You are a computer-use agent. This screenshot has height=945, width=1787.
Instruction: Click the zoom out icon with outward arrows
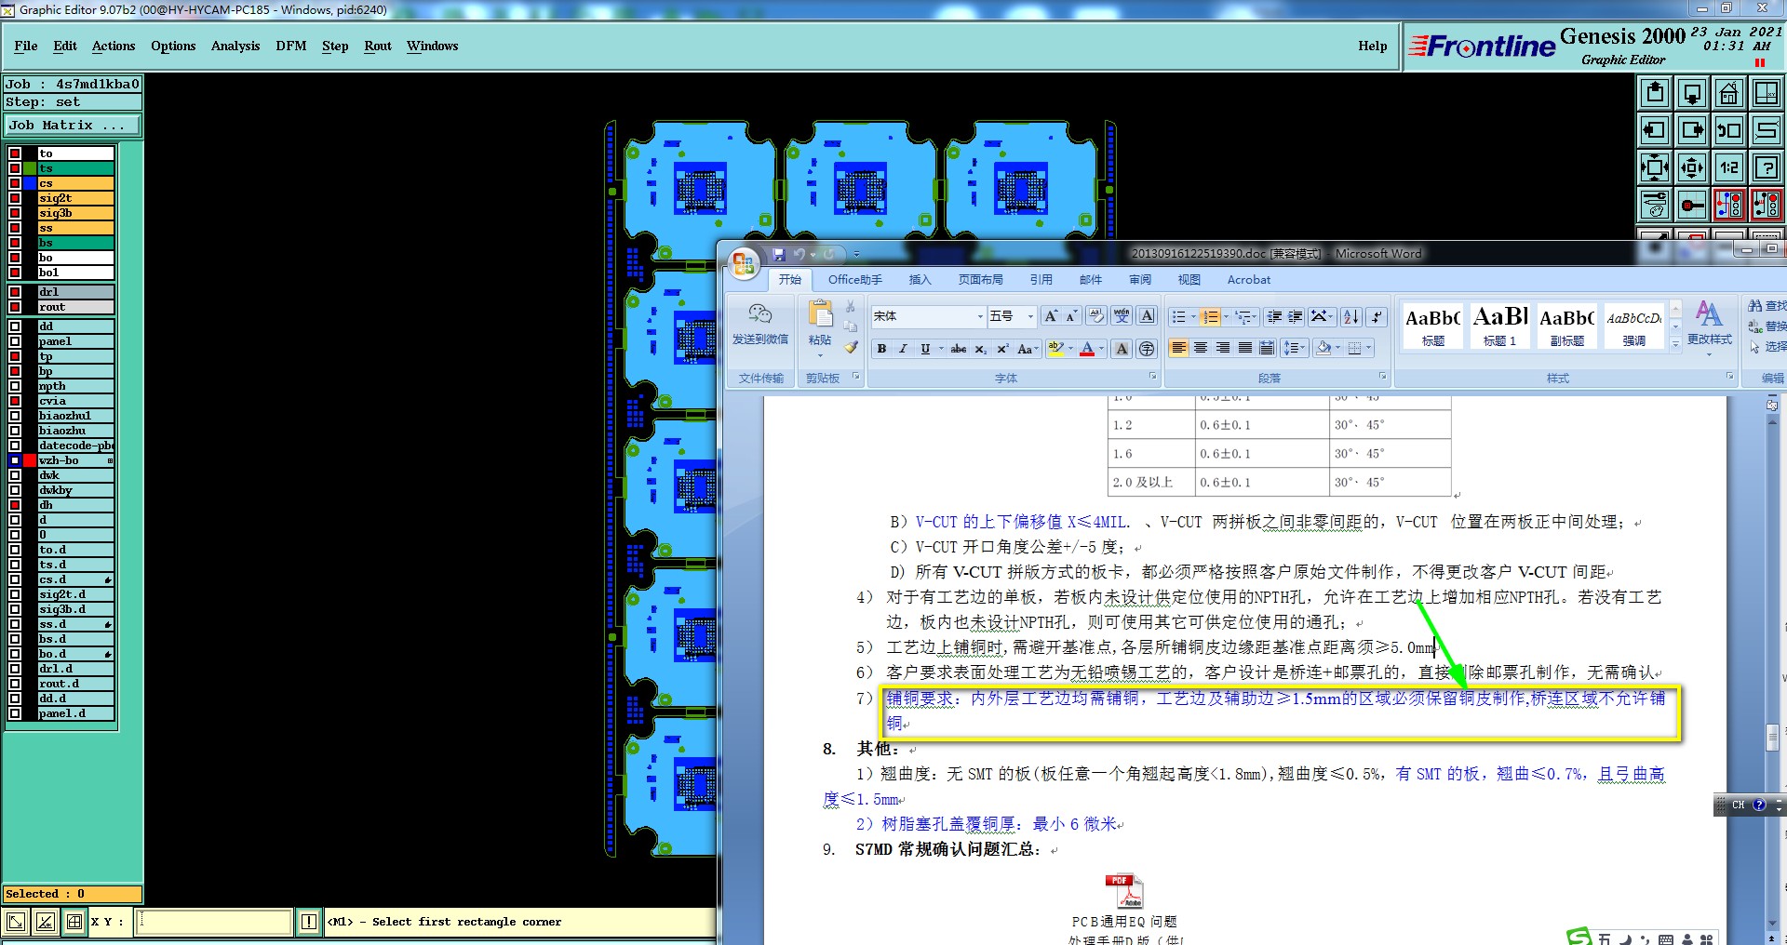tap(1692, 167)
